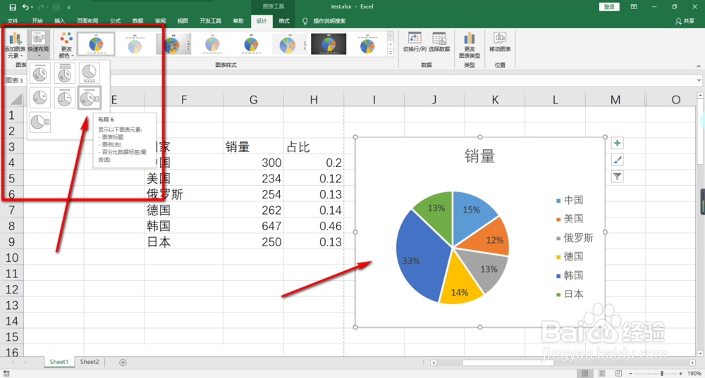Apply the hatched pattern chart style thumbnail

pyautogui.click(x=135, y=44)
